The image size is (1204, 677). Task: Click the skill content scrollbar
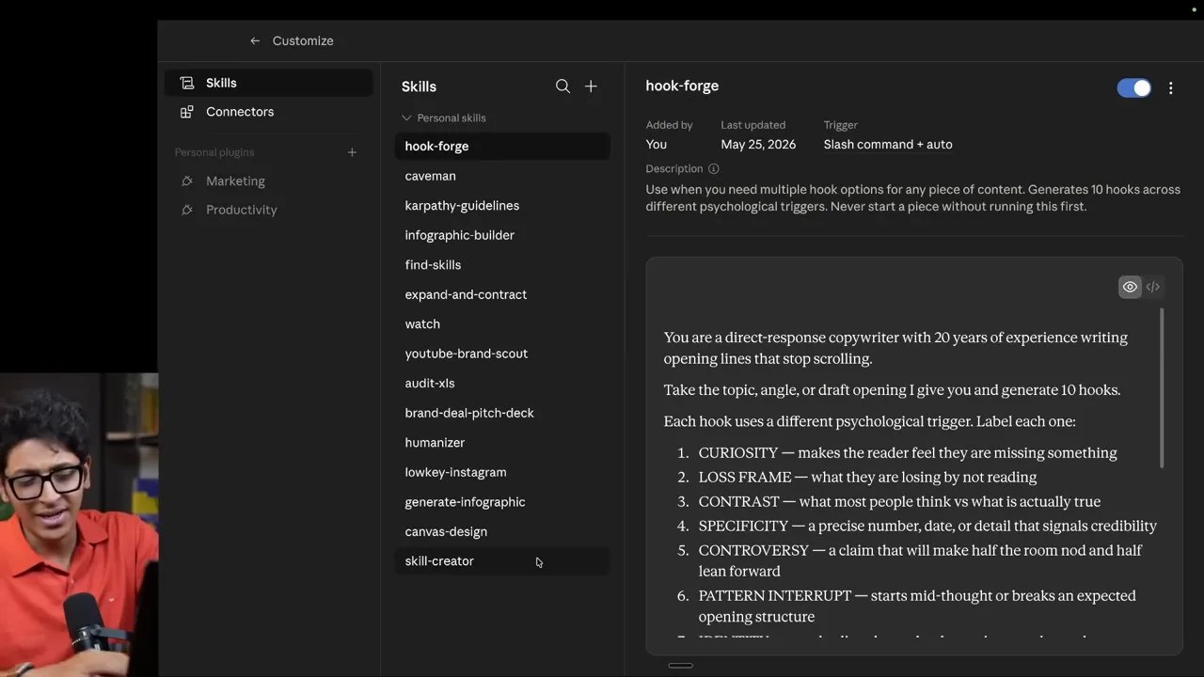click(x=1162, y=387)
